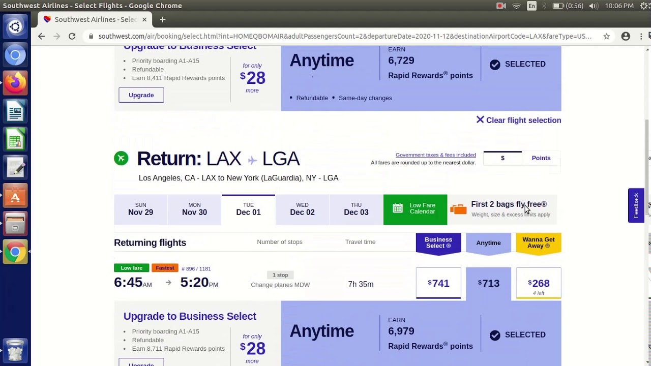
Task: Click the Southwest address bar URL
Action: point(345,36)
